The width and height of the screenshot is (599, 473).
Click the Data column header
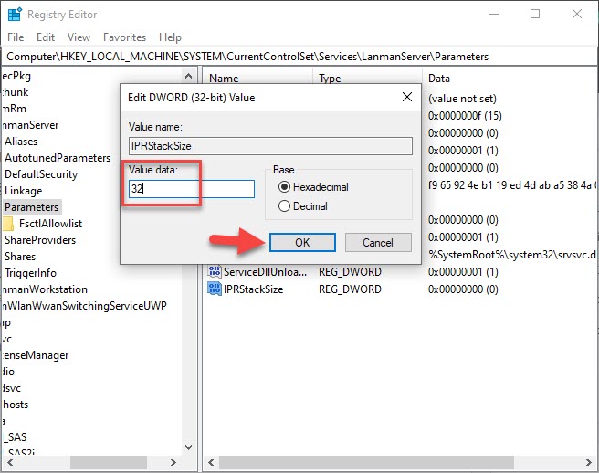tap(438, 79)
